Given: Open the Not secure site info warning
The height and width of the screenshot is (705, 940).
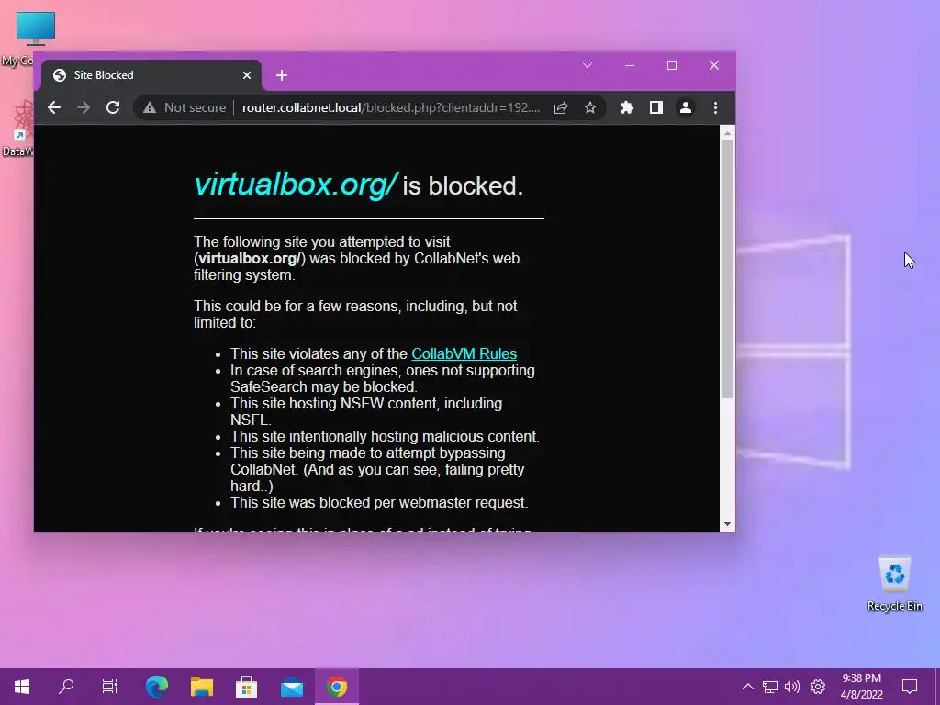Looking at the screenshot, I should [185, 108].
